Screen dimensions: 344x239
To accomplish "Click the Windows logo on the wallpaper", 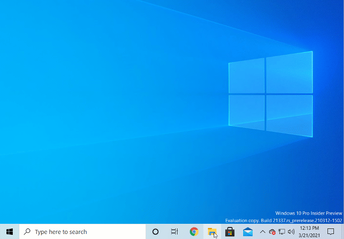I will 271,94.
